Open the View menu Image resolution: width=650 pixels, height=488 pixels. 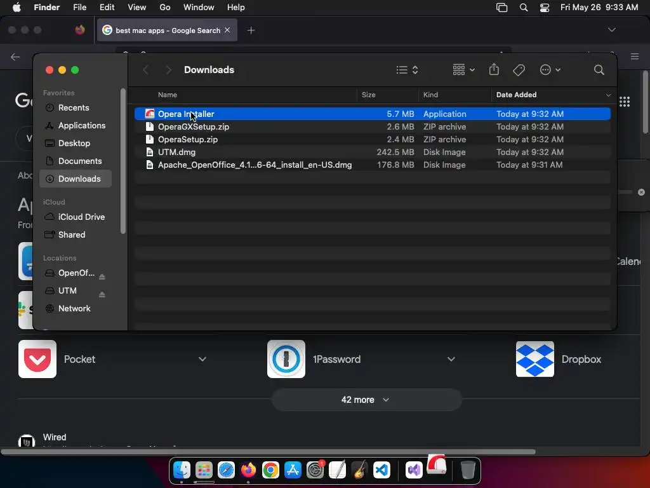tap(137, 8)
